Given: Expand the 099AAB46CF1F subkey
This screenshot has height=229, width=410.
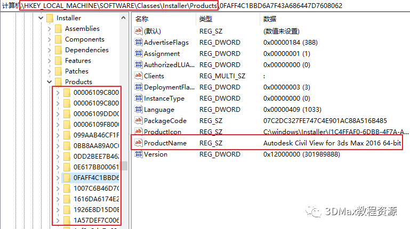Looking at the screenshot, I should (x=58, y=135).
